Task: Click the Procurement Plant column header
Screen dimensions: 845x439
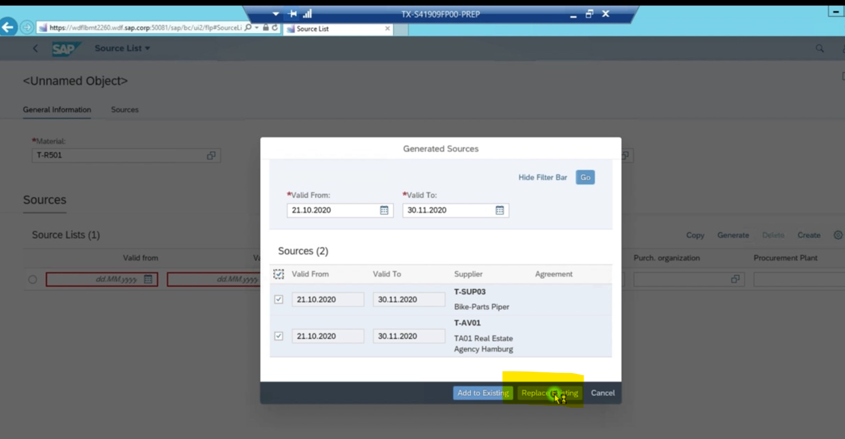Action: tap(785, 258)
